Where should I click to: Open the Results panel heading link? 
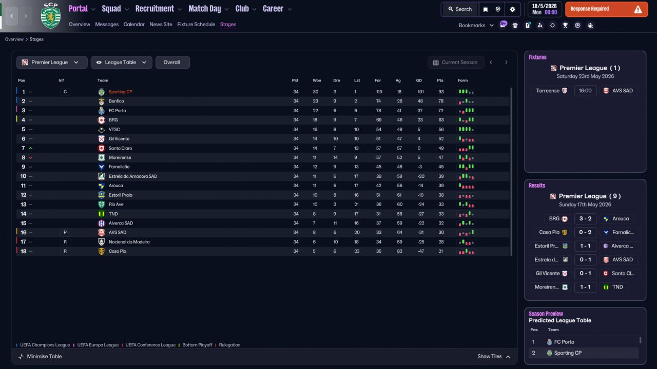(537, 186)
